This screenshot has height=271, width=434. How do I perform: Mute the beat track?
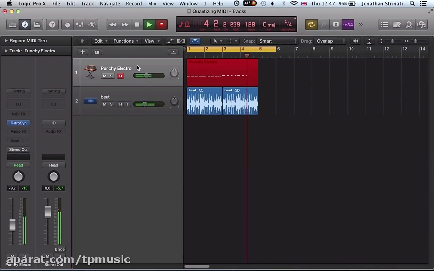[x=104, y=104]
